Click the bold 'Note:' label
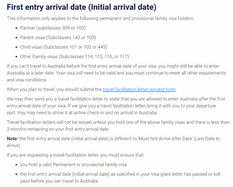Image resolution: width=233 pixels, height=187 pixels. [x=13, y=139]
